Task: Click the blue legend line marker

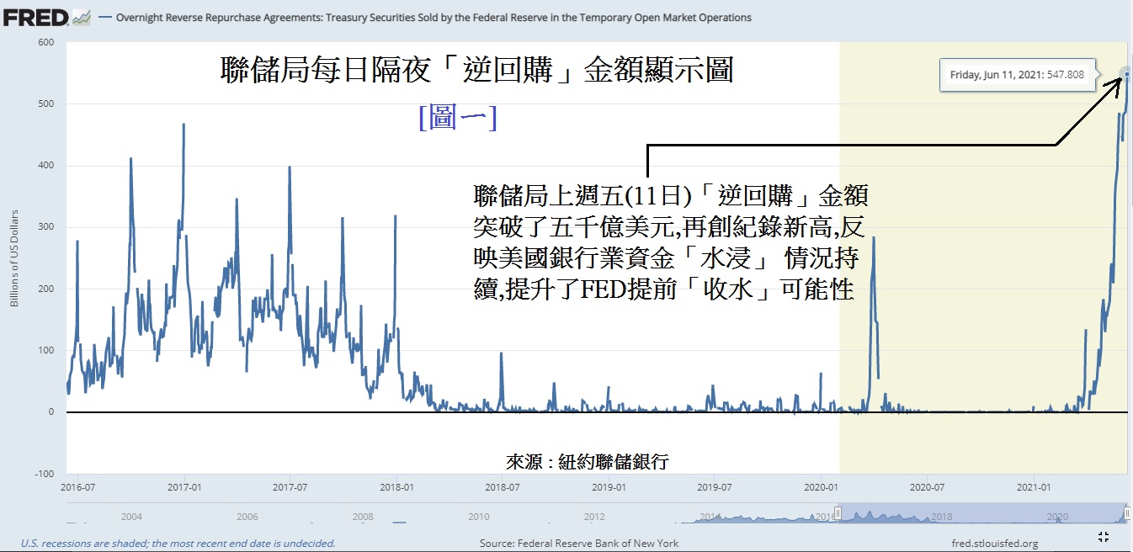Action: [x=104, y=18]
